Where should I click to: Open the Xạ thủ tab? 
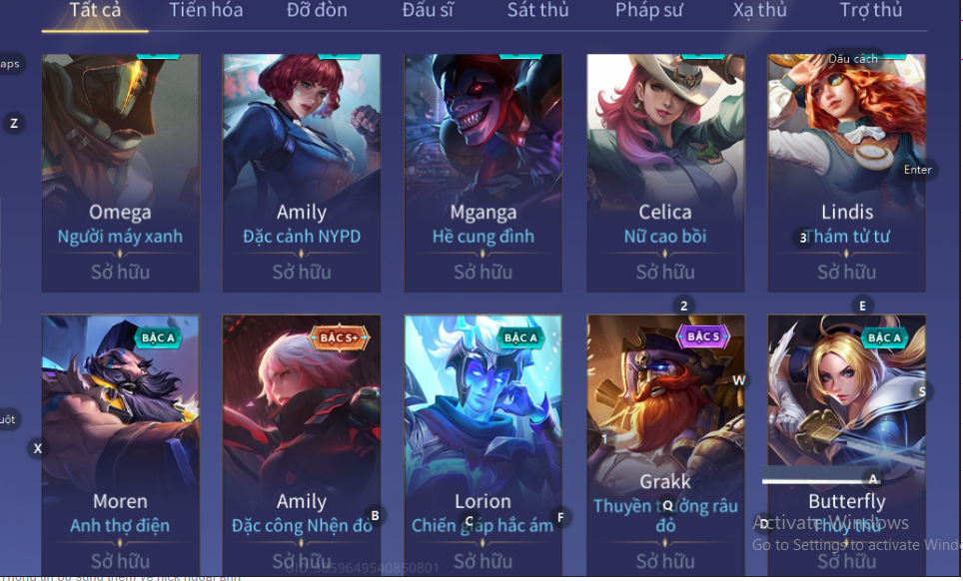coord(760,10)
